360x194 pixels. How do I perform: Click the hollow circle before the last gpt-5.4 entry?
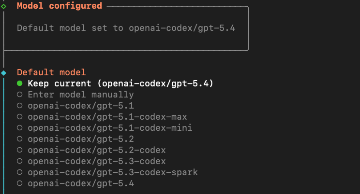click(x=20, y=183)
